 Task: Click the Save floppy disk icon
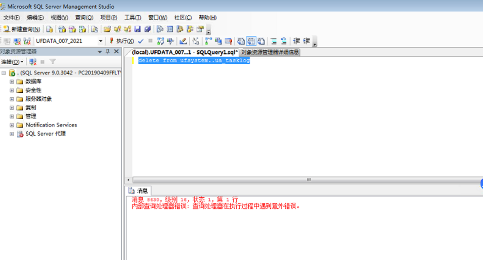pyautogui.click(x=137, y=29)
